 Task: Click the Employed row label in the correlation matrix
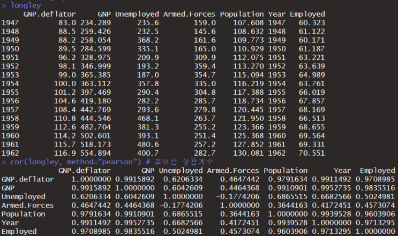(x=19, y=231)
